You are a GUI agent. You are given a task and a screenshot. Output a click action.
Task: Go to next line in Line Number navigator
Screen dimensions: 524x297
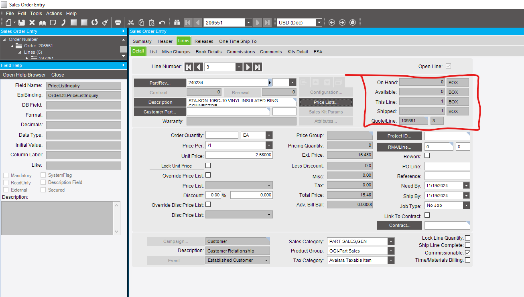click(x=248, y=67)
